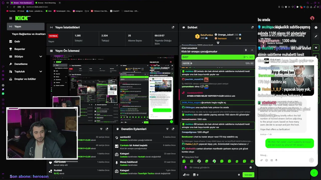Open the Yayın sidebar item
The height and width of the screenshot is (180, 321).
[x=26, y=26]
